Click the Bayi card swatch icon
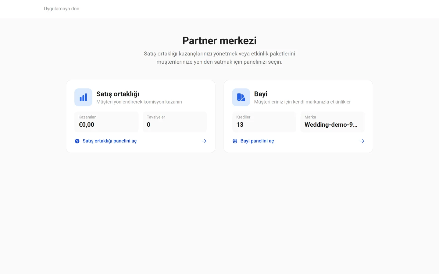The width and height of the screenshot is (439, 274). [241, 97]
